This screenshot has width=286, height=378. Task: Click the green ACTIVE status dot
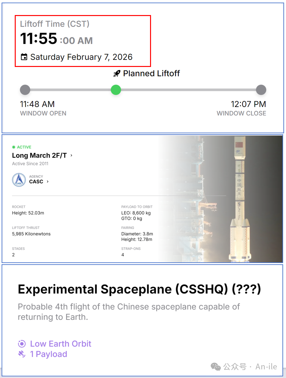pyautogui.click(x=14, y=147)
